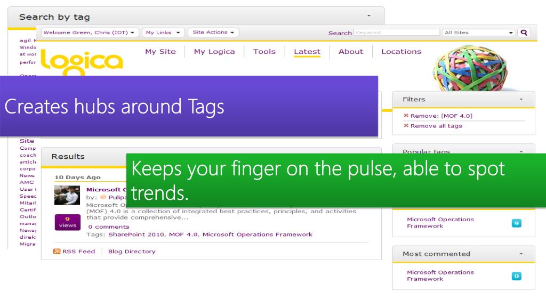Open the author photo thumbnail
546x307 pixels.
click(x=67, y=195)
